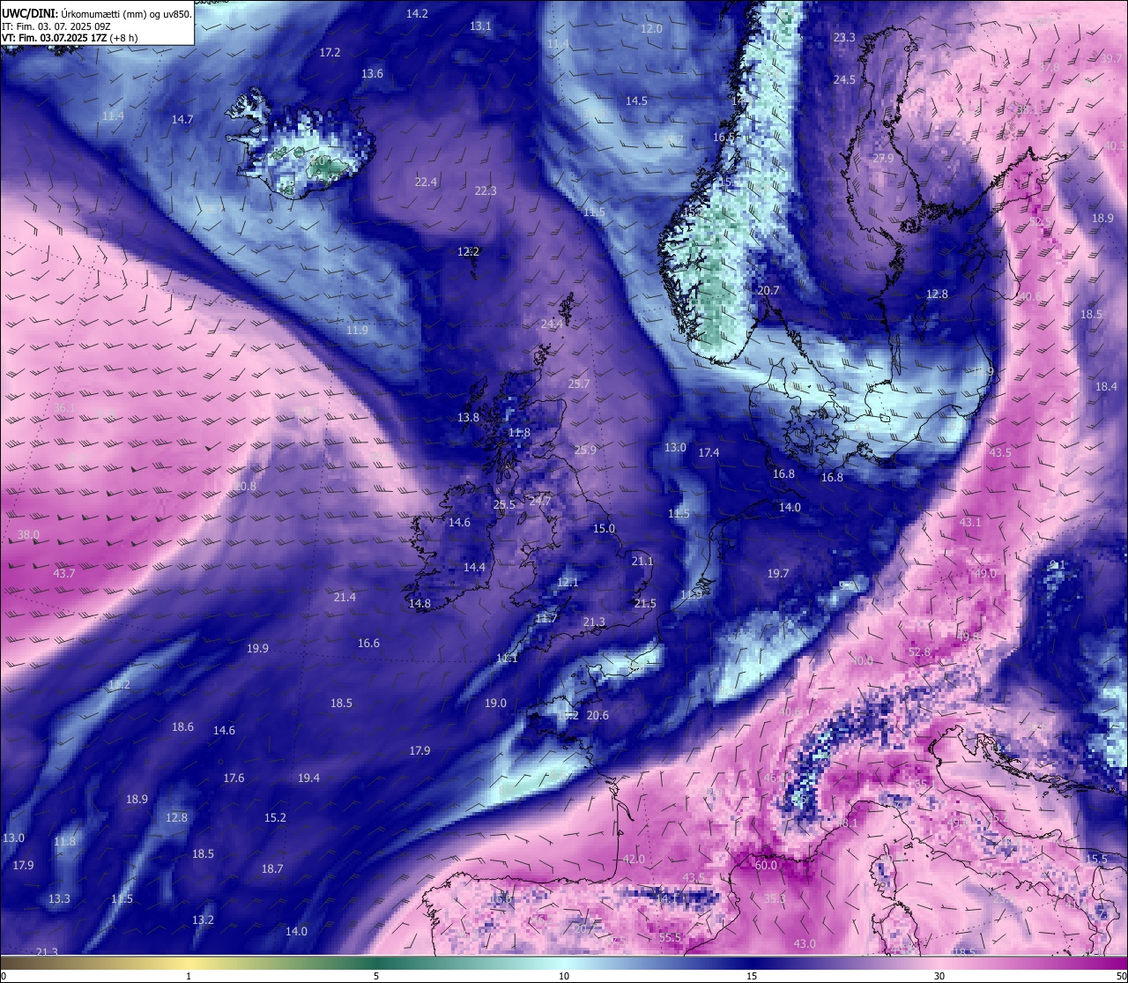Click the 42.0 value over southwestern France
The width and height of the screenshot is (1128, 983).
click(x=634, y=859)
